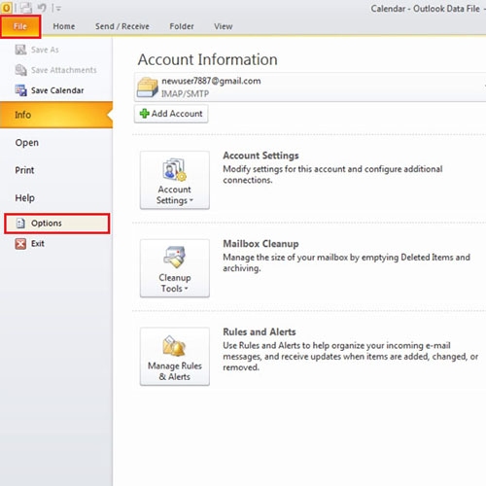Click the mail folder icon beside newuser7887@gmail.com

tap(148, 87)
